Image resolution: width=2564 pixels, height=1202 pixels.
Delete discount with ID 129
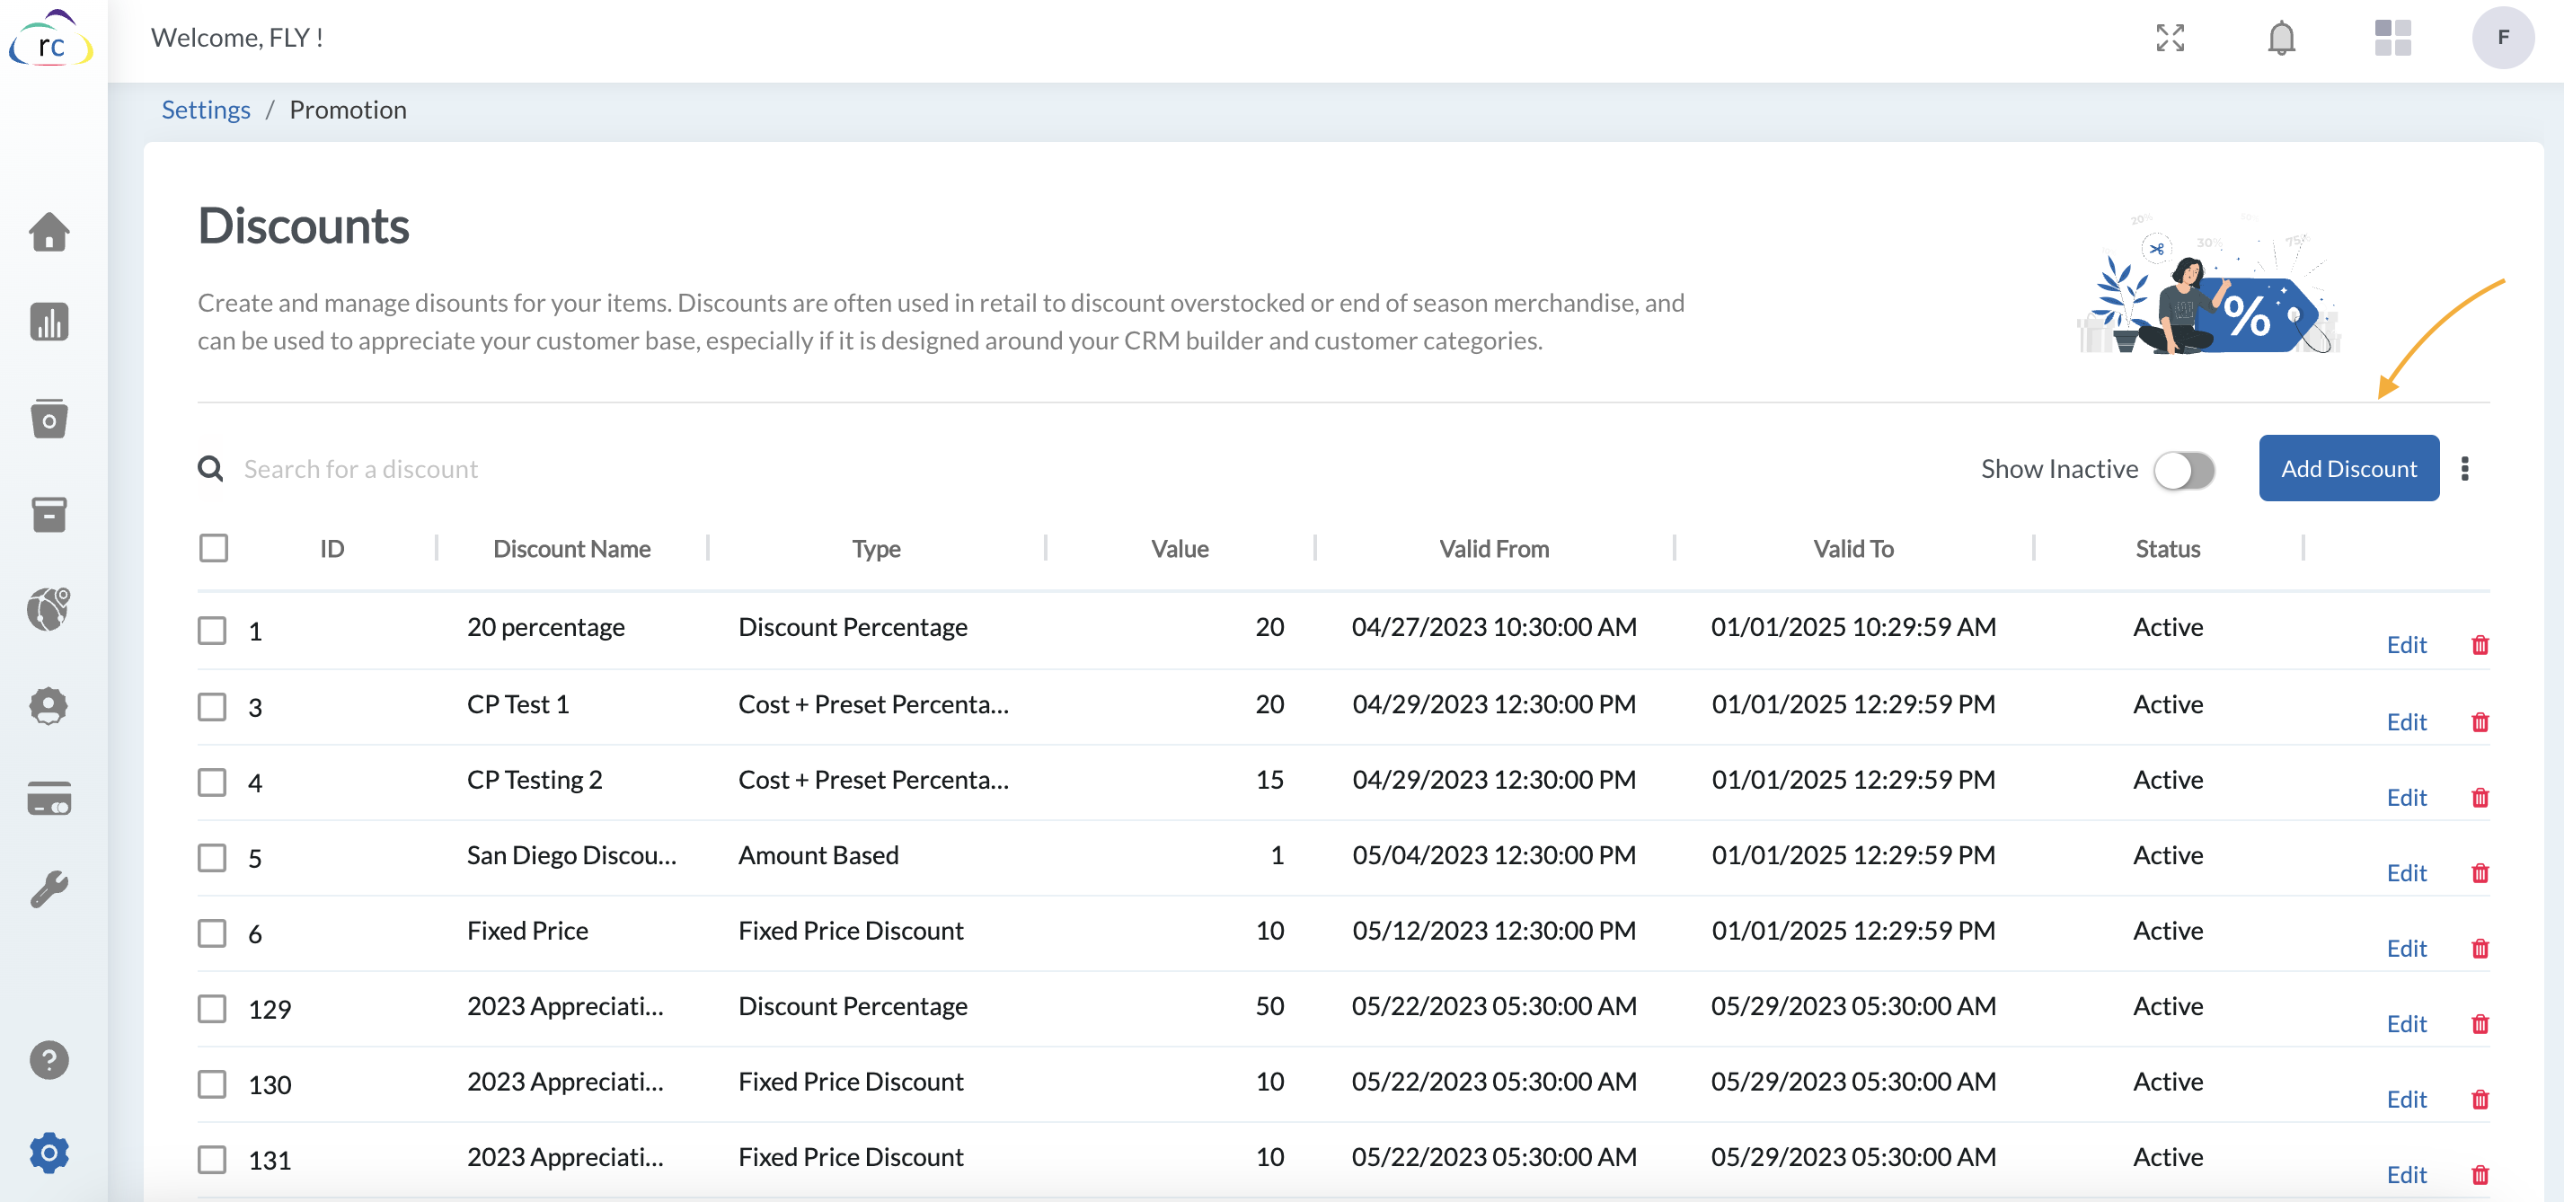tap(2480, 1024)
